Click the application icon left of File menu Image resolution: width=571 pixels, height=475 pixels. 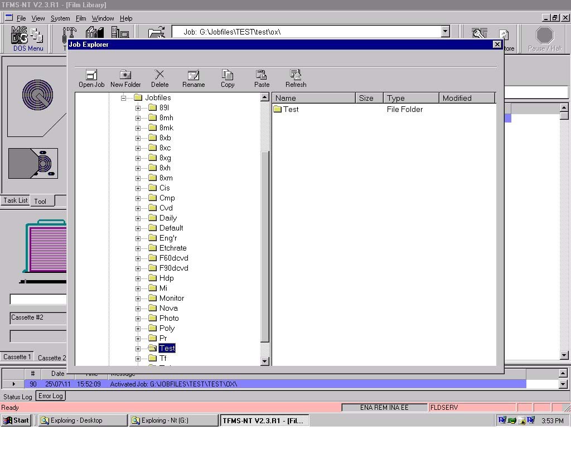[9, 17]
